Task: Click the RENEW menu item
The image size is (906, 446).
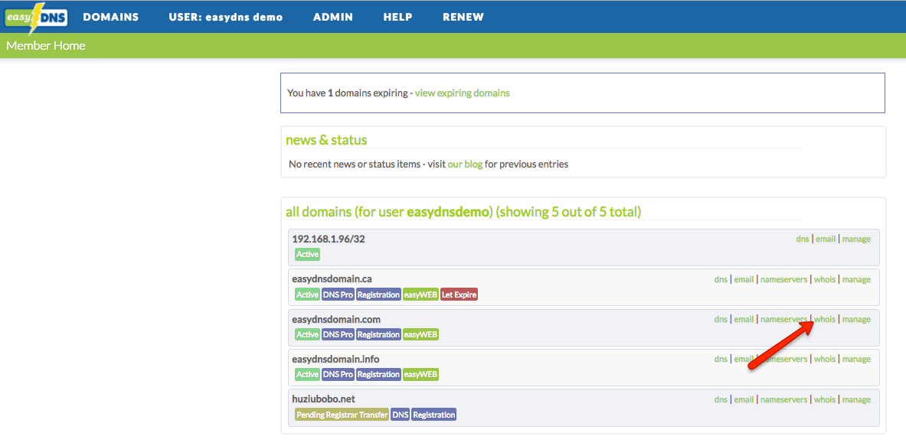Action: click(463, 16)
